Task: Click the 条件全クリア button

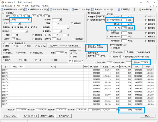Action: pyautogui.click(x=64, y=116)
